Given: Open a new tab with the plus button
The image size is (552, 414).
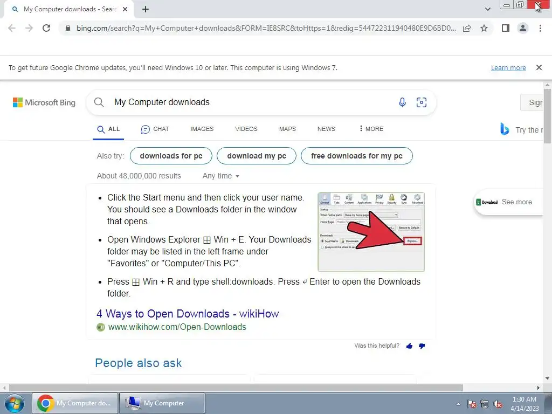Looking at the screenshot, I should pos(146,9).
